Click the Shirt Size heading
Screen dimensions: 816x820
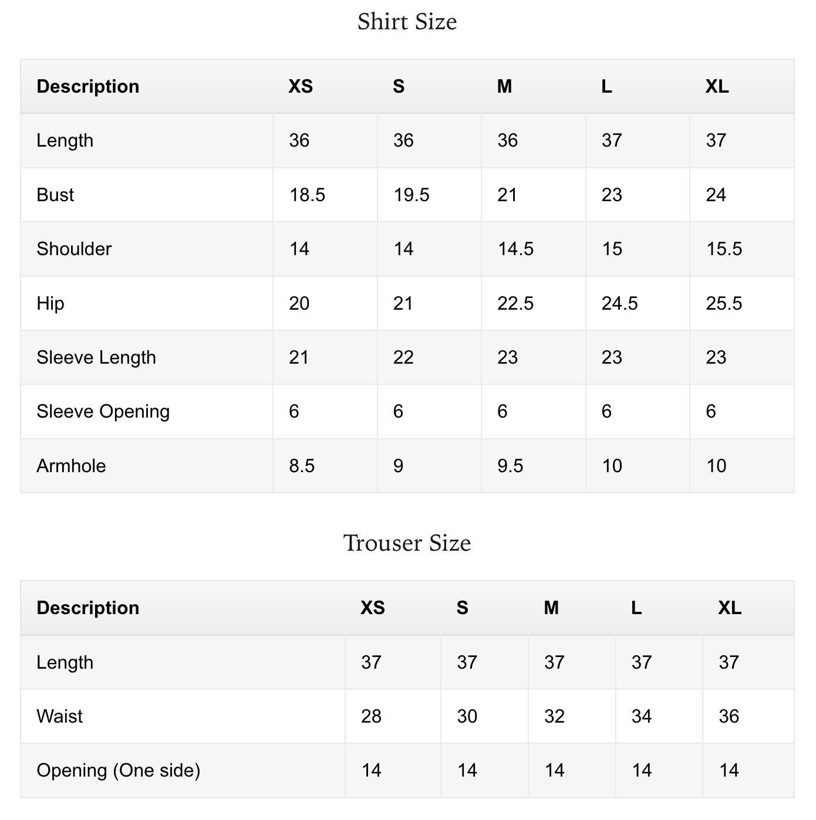pos(407,22)
